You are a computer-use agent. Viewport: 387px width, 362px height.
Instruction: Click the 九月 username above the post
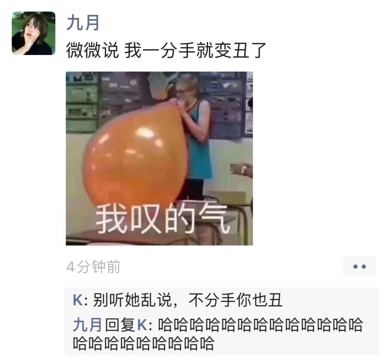[x=83, y=23]
